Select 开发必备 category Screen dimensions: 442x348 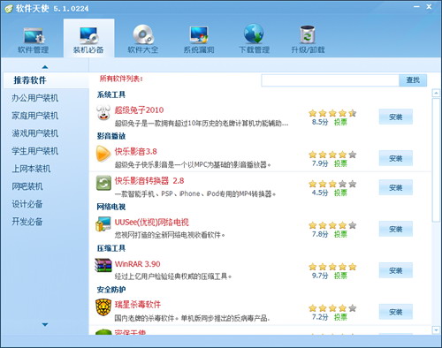(x=27, y=222)
